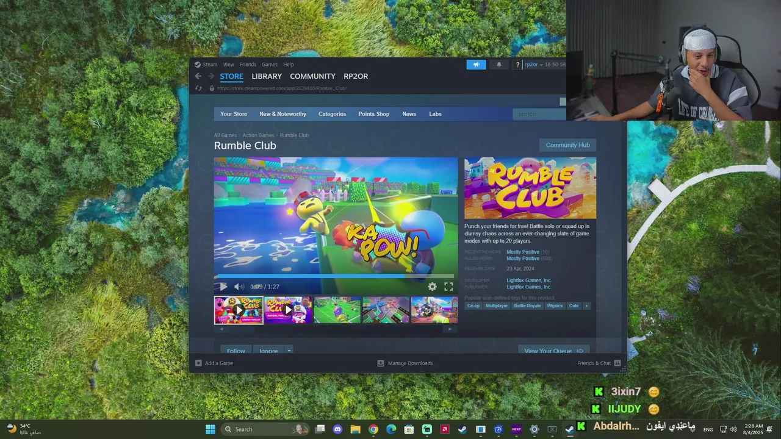Select the bomb character screenshot thumbnail
781x439 pixels.
pos(434,310)
